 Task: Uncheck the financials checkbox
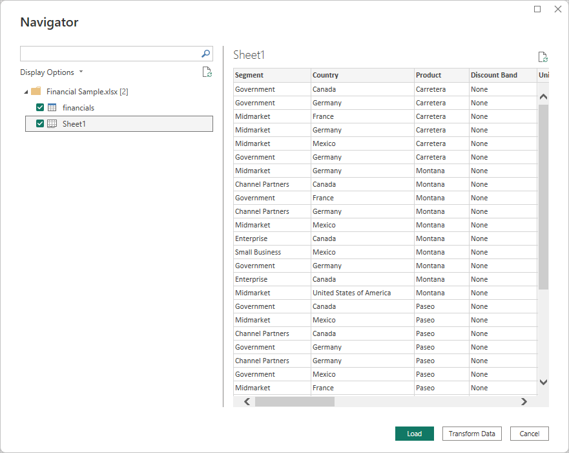(40, 108)
